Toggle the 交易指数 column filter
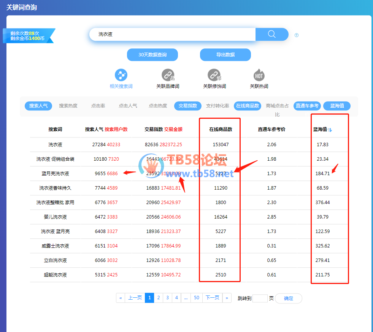The image size is (373, 332). click(x=188, y=106)
